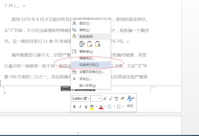Click Shrink Font icon on mini toolbar
The height and width of the screenshot is (136, 199).
click(x=111, y=99)
